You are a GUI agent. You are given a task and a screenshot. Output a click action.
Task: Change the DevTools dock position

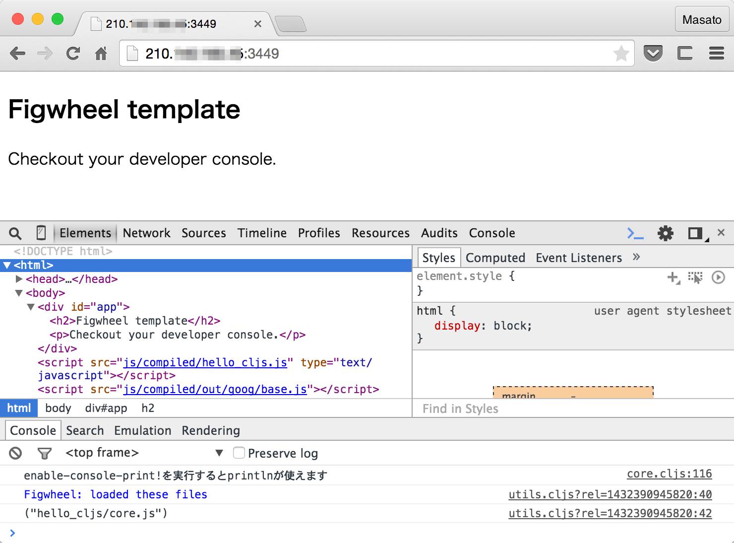point(694,233)
